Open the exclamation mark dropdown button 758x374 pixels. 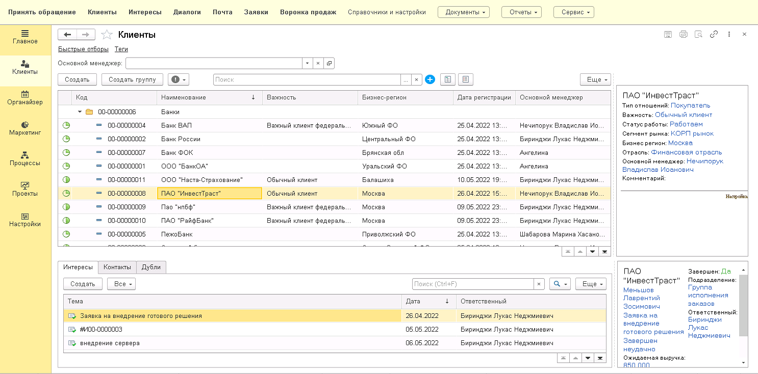pos(179,79)
